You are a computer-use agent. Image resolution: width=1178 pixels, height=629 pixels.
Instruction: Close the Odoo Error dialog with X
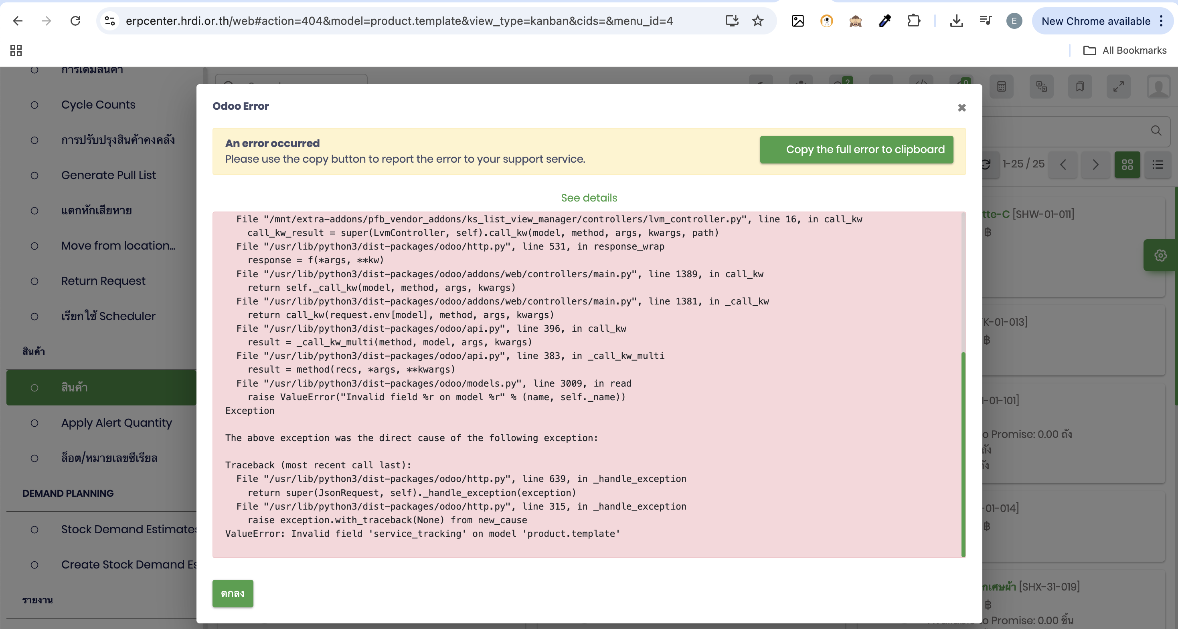point(962,108)
